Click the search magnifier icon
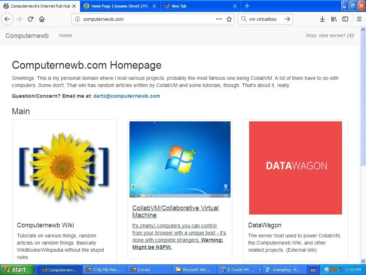366x275 pixels. click(244, 19)
